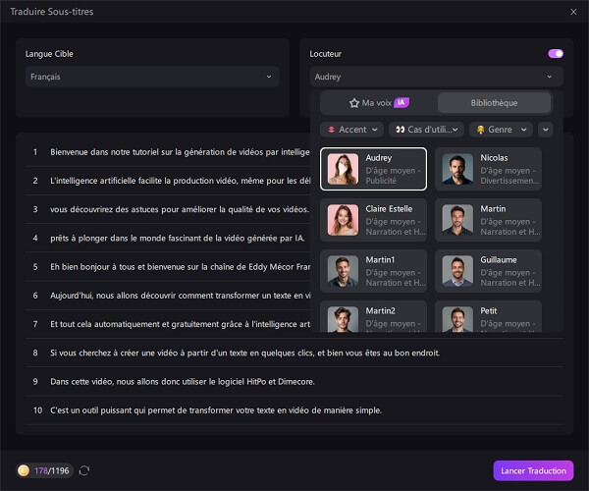Screen dimensions: 589x491
Task: Click the coin credits icon showing 178/1196
Action: pos(24,470)
